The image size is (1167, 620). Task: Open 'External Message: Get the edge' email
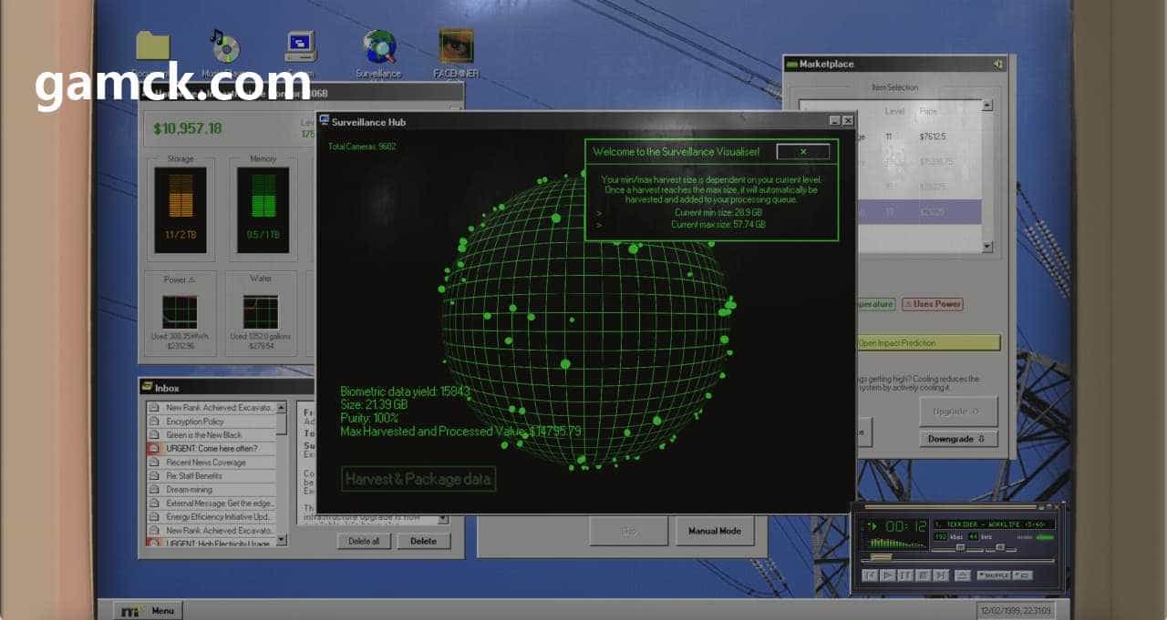211,503
